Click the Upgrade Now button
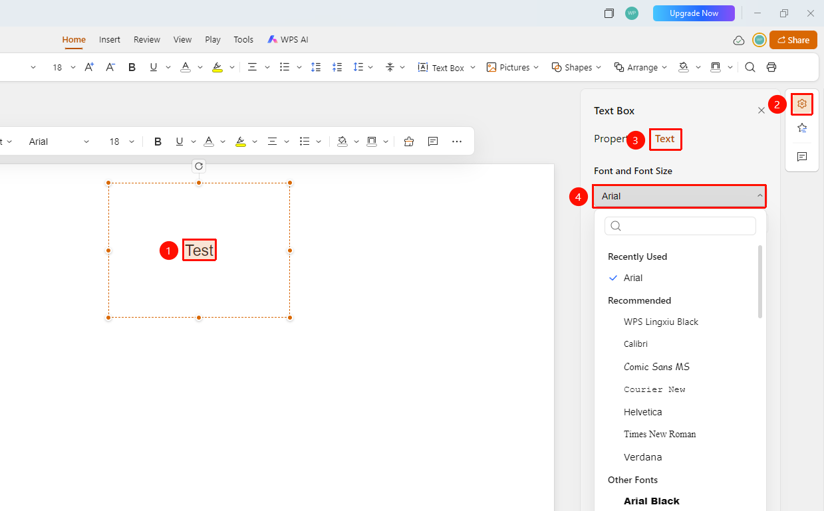 point(694,13)
